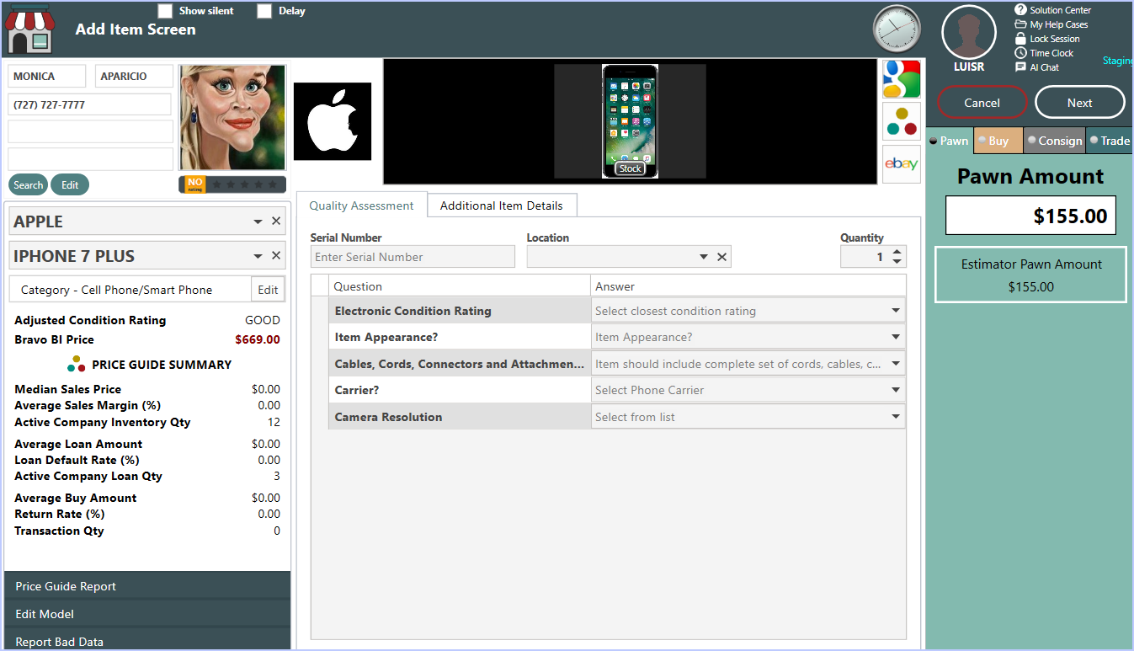
Task: Open Price Guide Report
Action: coord(147,586)
